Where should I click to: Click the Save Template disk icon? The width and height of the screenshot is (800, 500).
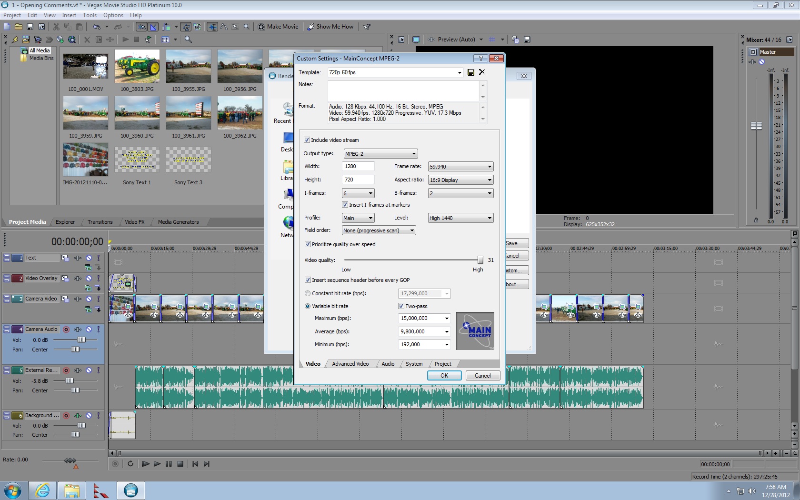tap(471, 72)
